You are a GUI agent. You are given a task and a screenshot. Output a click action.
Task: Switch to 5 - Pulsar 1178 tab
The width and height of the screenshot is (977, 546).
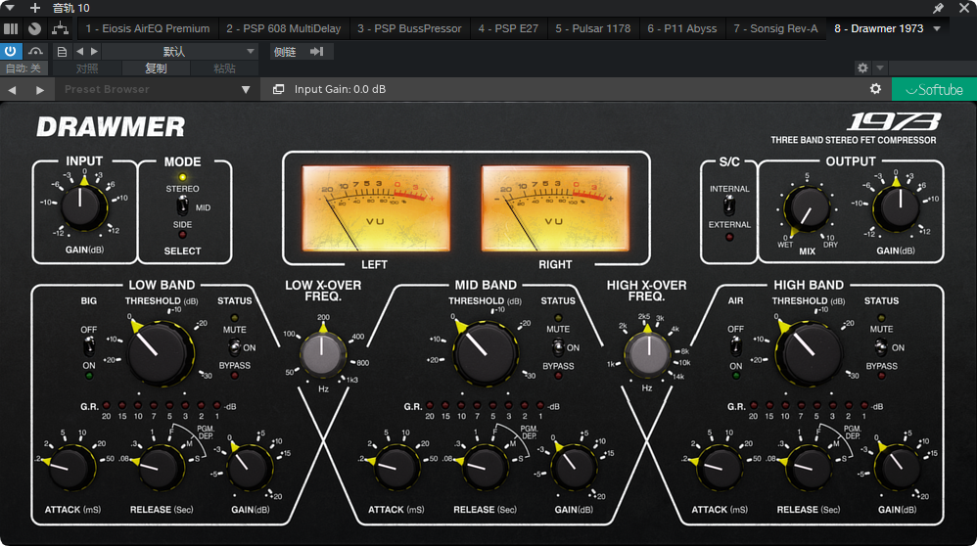(592, 28)
